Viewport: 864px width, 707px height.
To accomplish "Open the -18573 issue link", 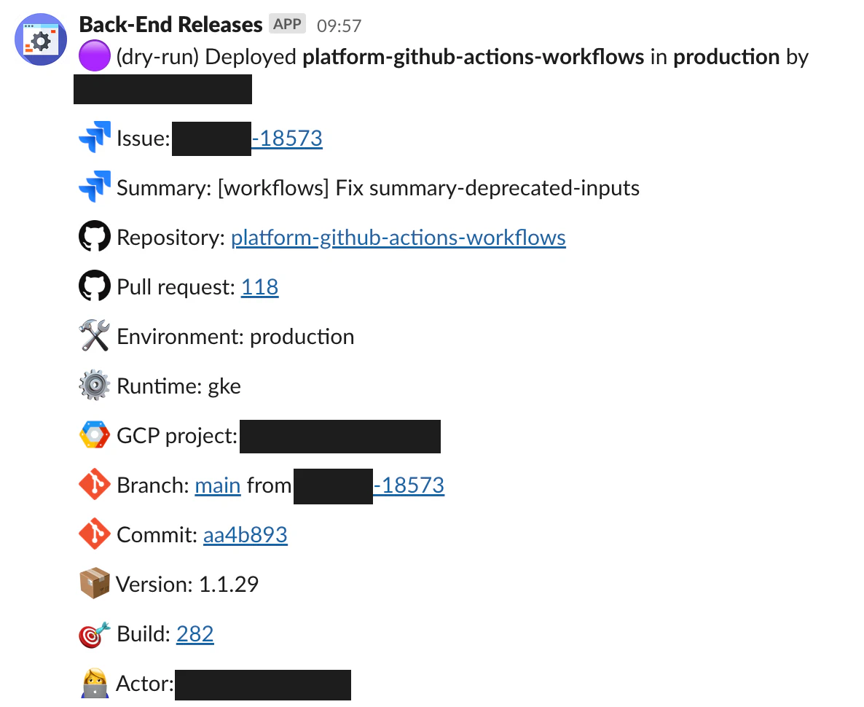I will coord(287,138).
